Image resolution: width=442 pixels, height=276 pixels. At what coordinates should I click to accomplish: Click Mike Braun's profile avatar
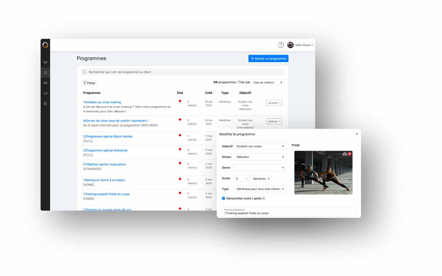(x=290, y=45)
